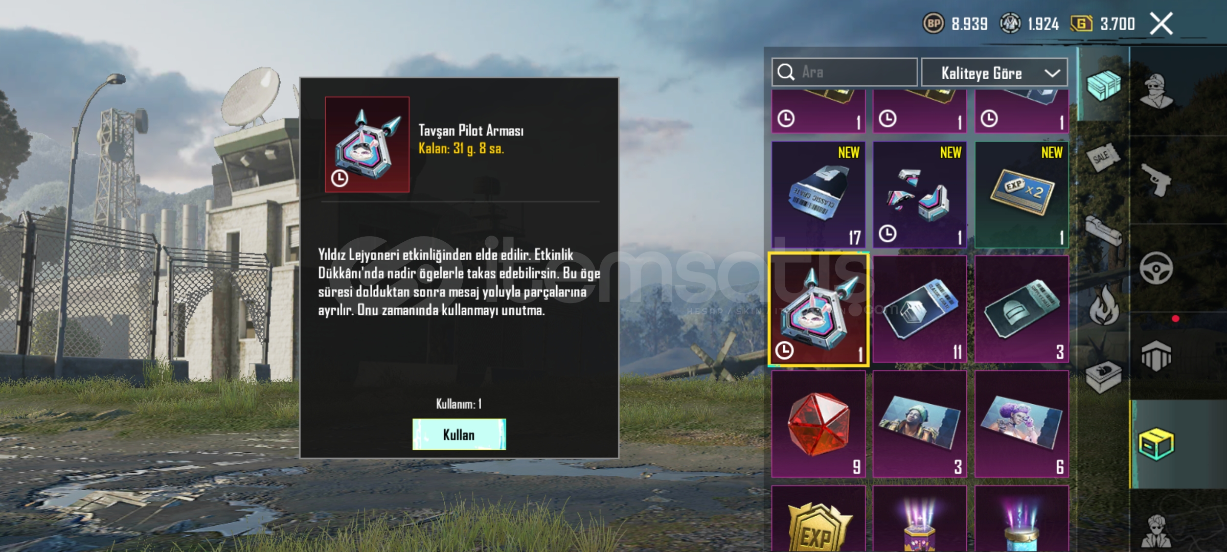Click into the Ara search field
The height and width of the screenshot is (552, 1227).
click(x=845, y=72)
